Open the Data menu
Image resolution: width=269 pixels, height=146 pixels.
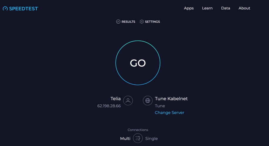tap(226, 8)
